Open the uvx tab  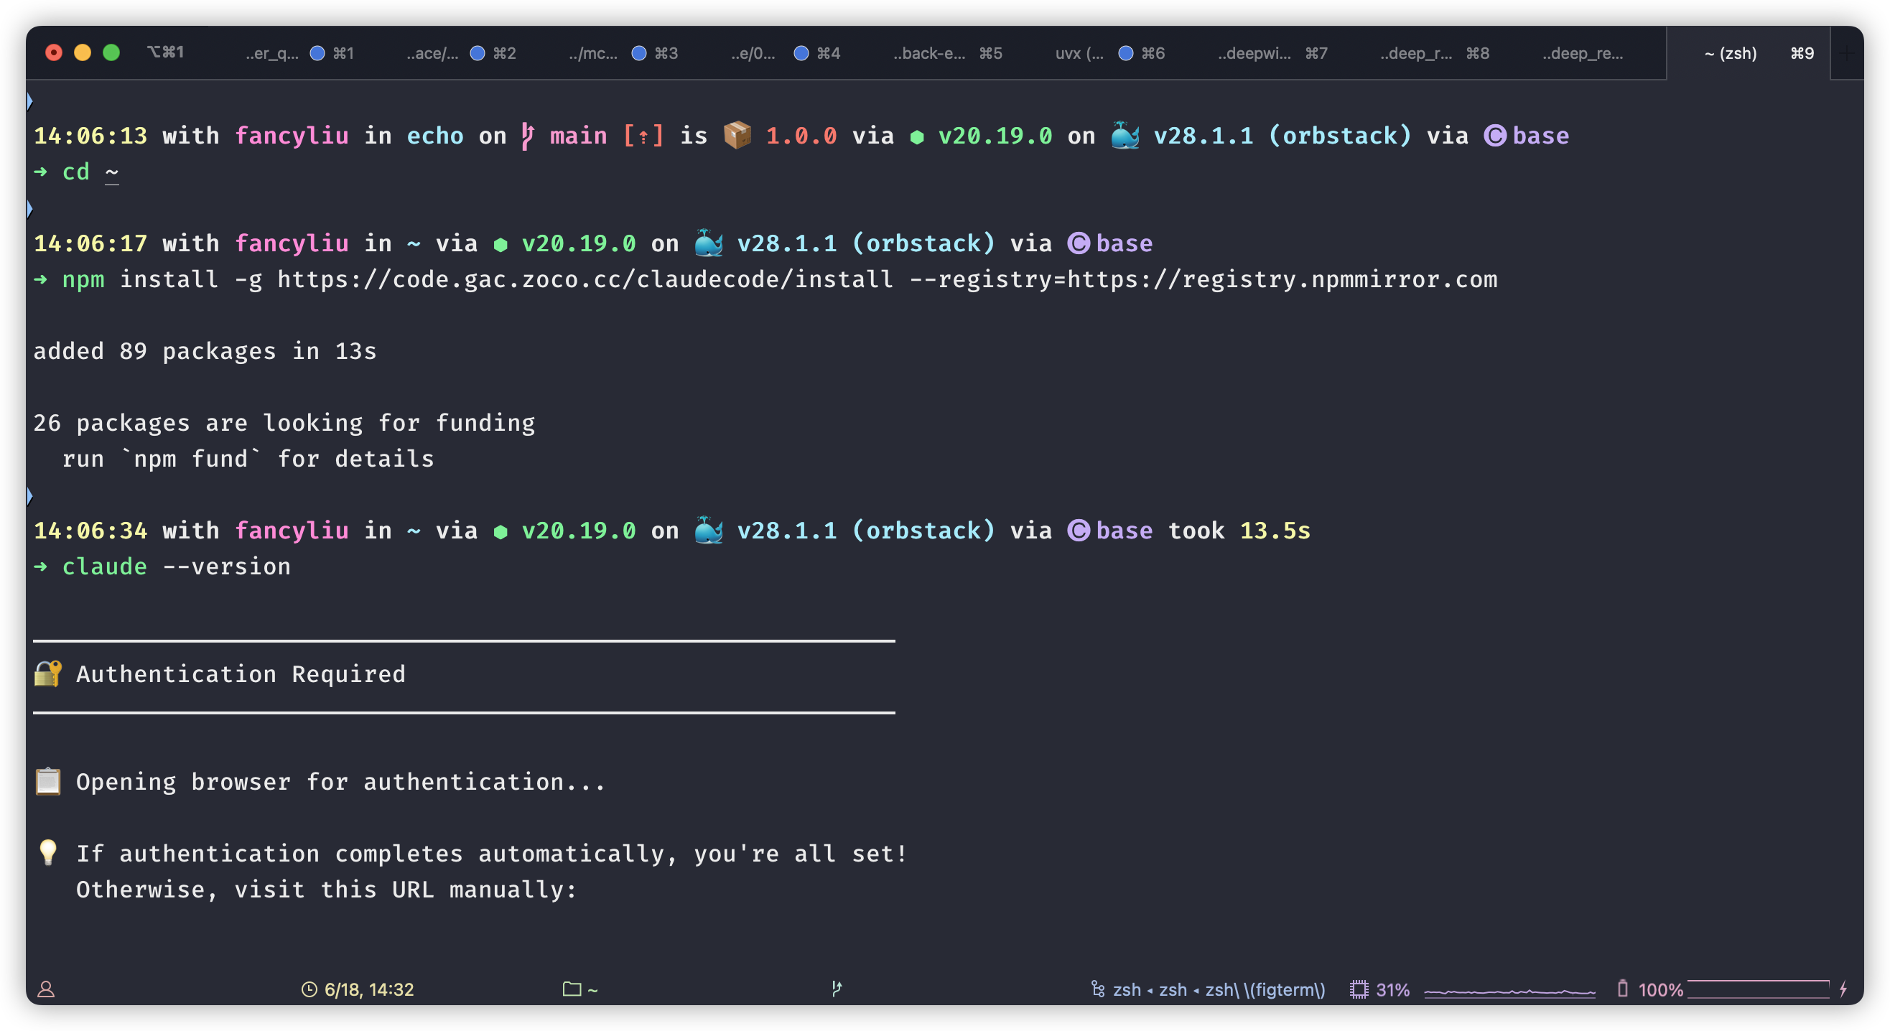point(1079,53)
